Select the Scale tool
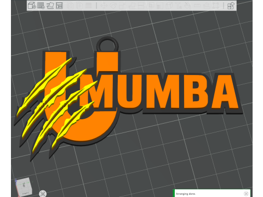Viewport: 263px width, 197px height. (122, 5)
